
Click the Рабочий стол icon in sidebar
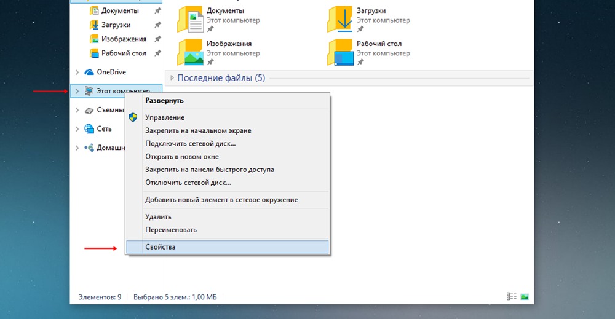point(94,53)
